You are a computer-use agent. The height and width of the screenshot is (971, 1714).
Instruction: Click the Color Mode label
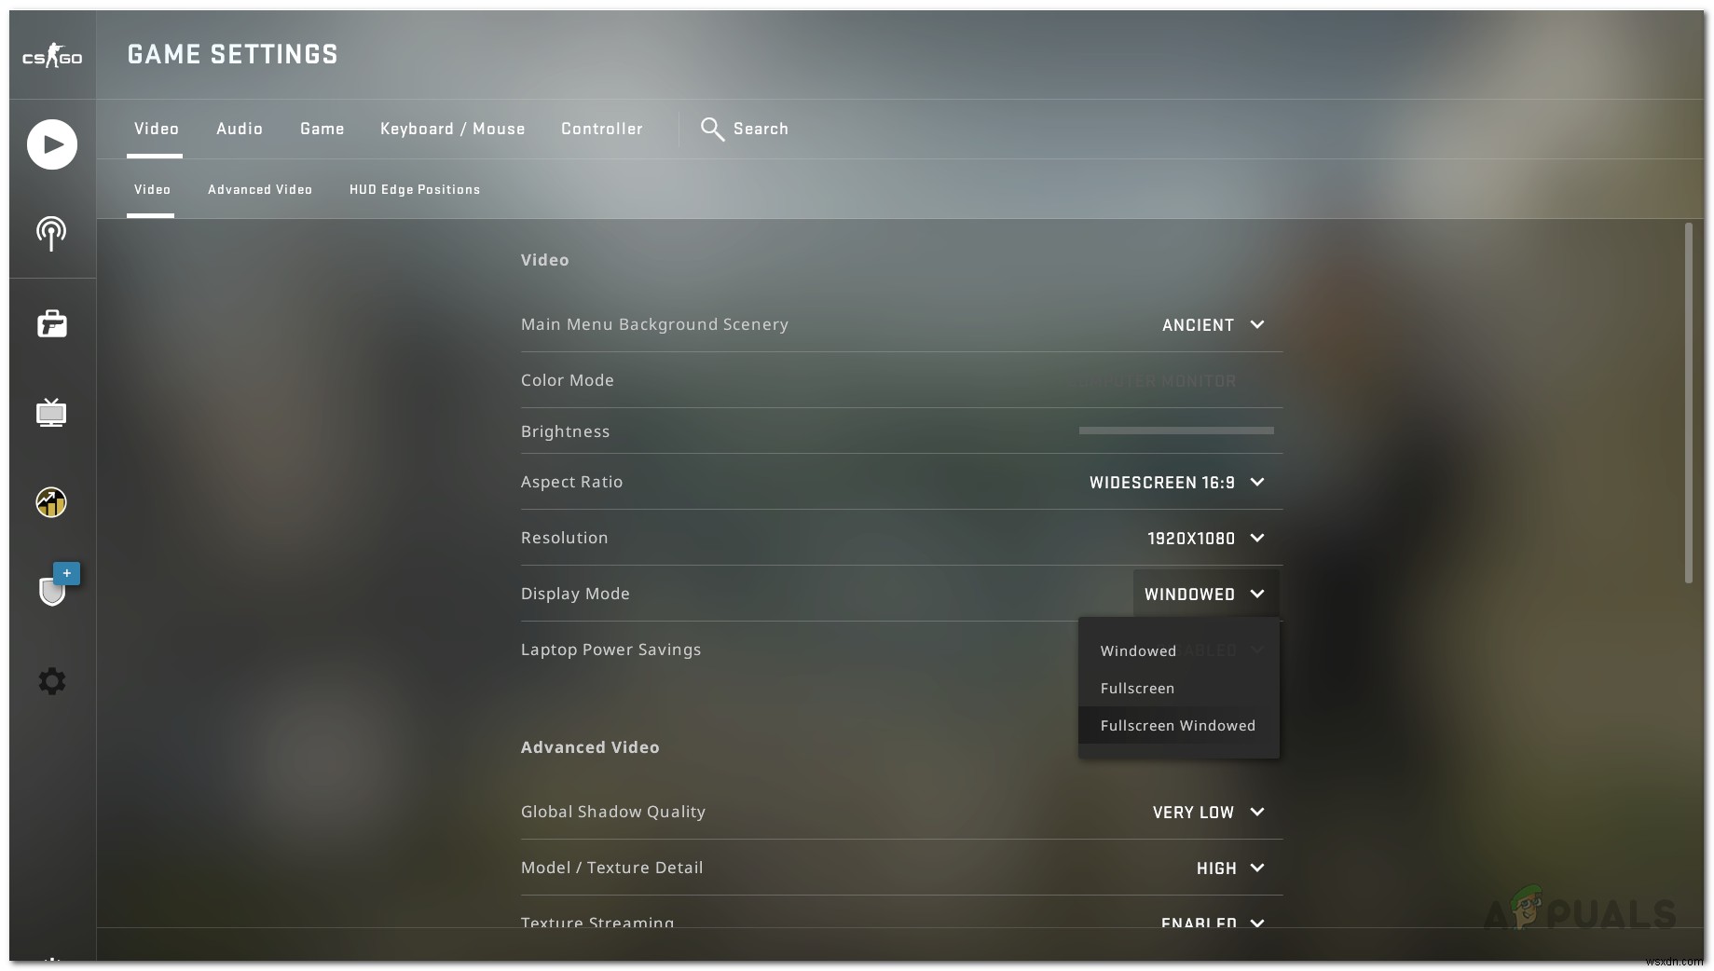pos(567,380)
